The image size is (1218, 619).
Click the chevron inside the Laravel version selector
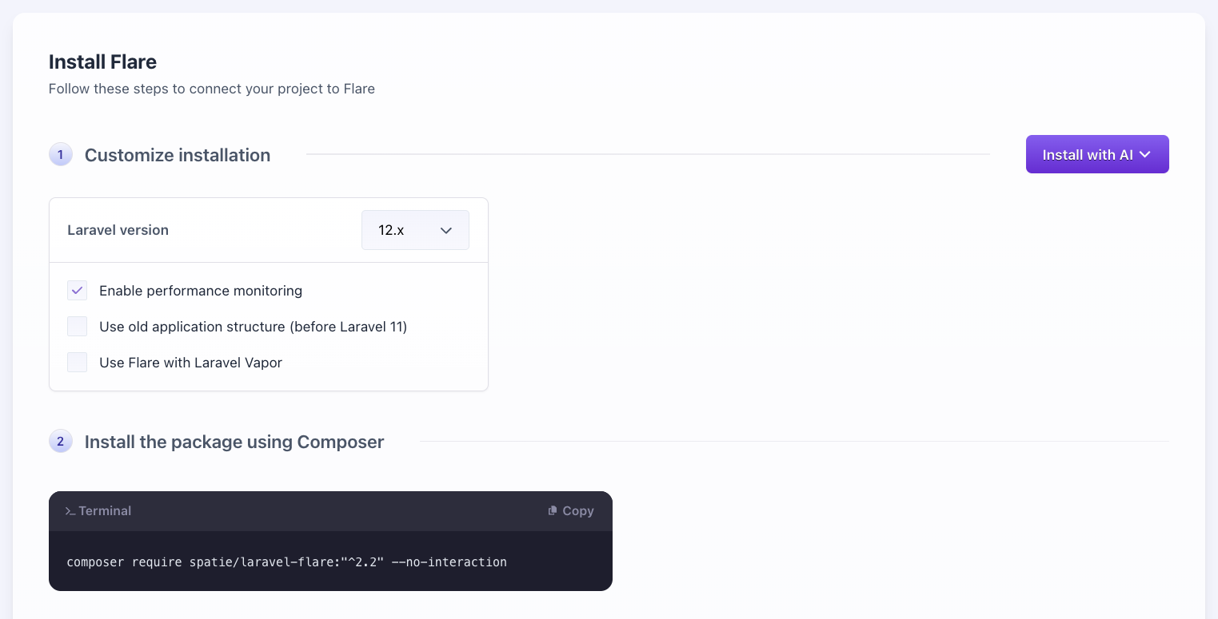(x=446, y=230)
